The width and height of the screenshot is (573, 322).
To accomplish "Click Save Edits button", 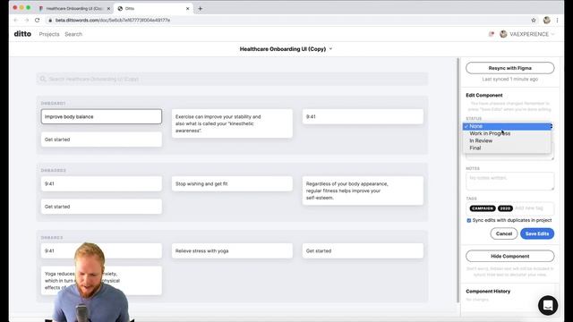I will [x=537, y=233].
